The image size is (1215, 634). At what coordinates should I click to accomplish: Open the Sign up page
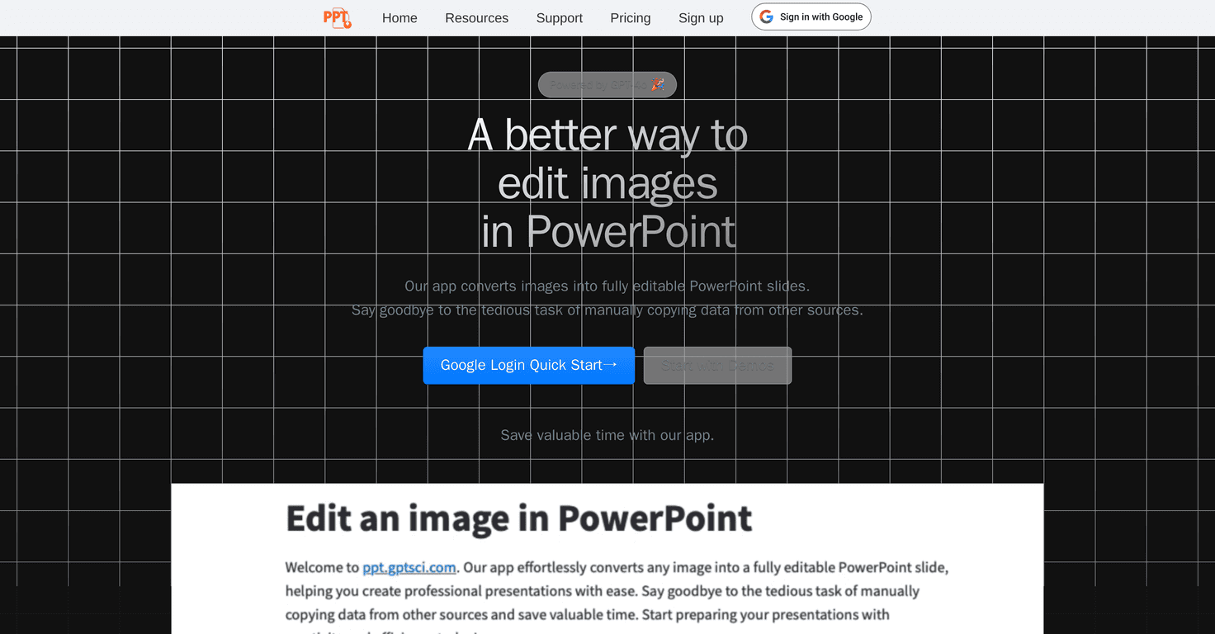tap(700, 17)
